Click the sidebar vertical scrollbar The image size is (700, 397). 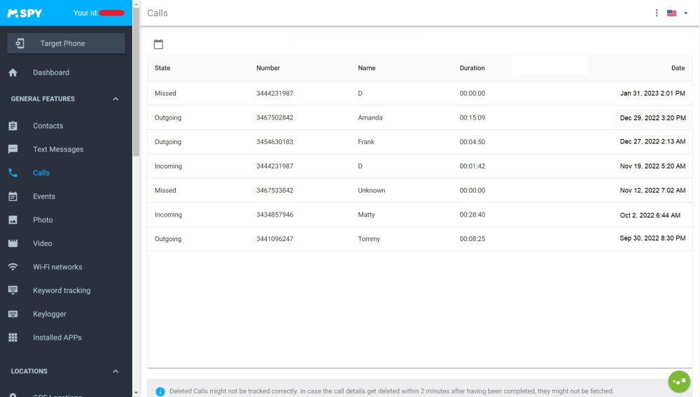point(136,84)
